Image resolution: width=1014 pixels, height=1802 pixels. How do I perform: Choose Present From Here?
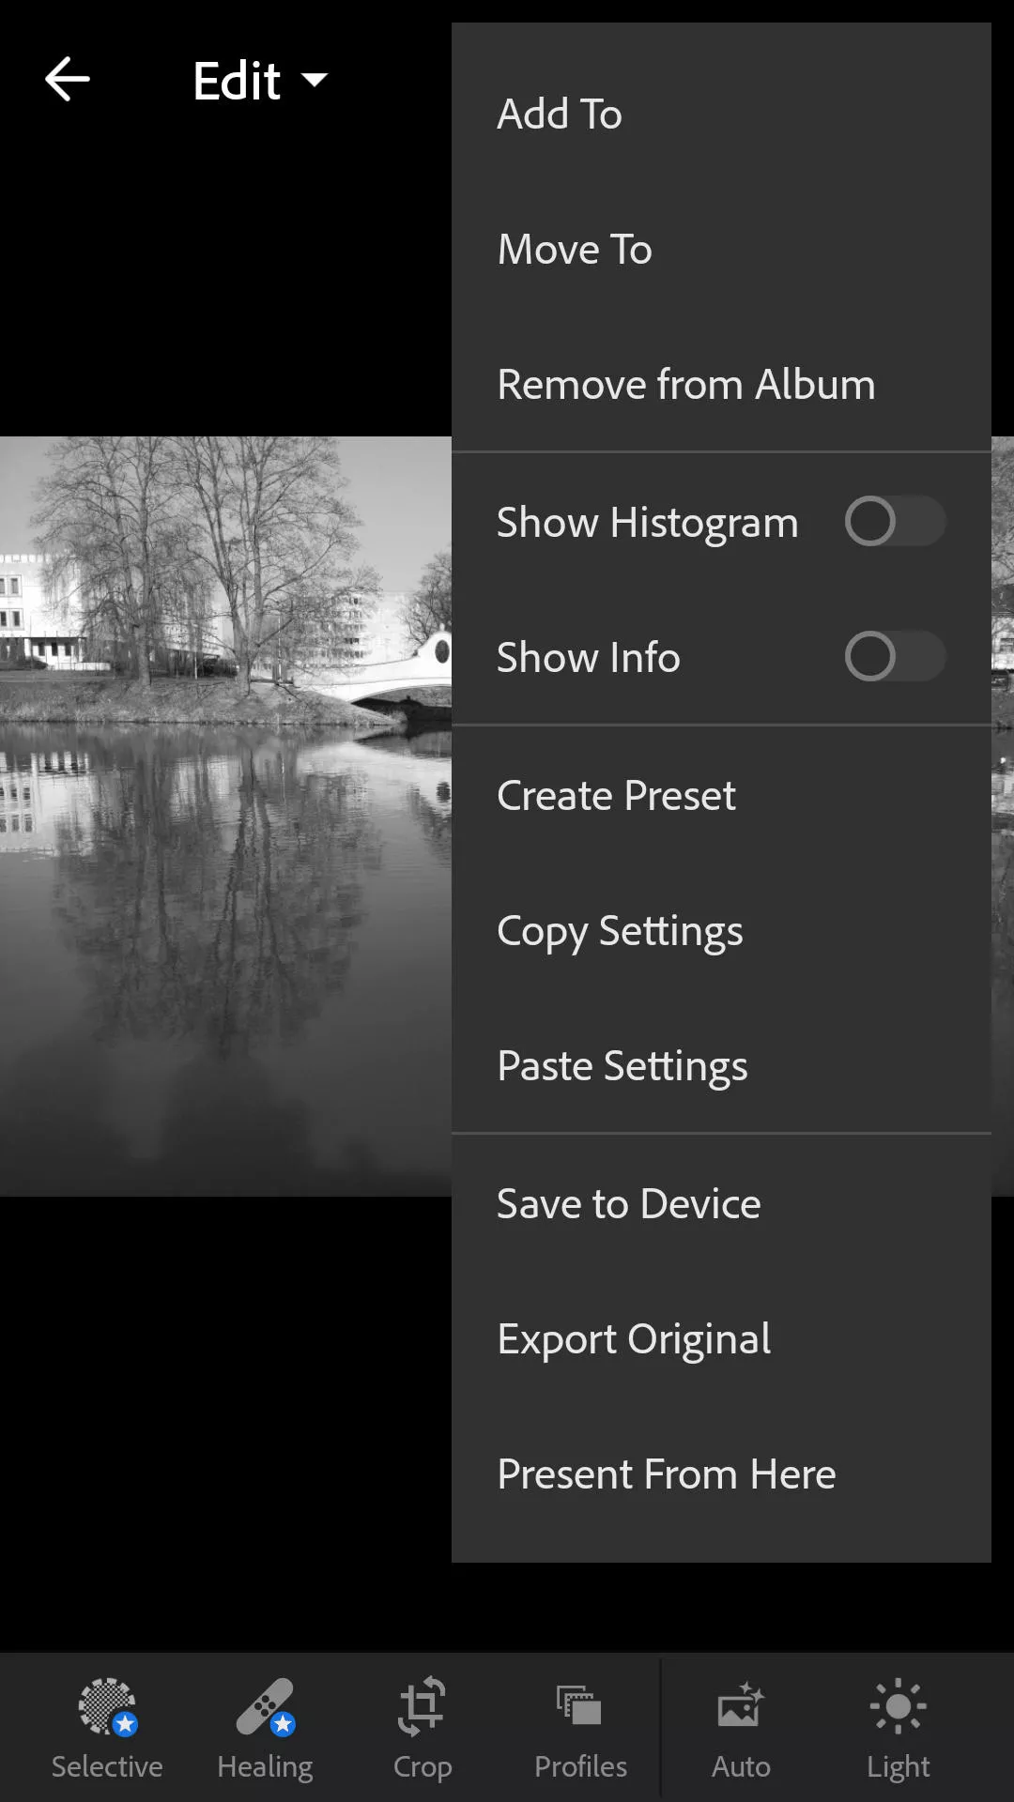pyautogui.click(x=721, y=1474)
